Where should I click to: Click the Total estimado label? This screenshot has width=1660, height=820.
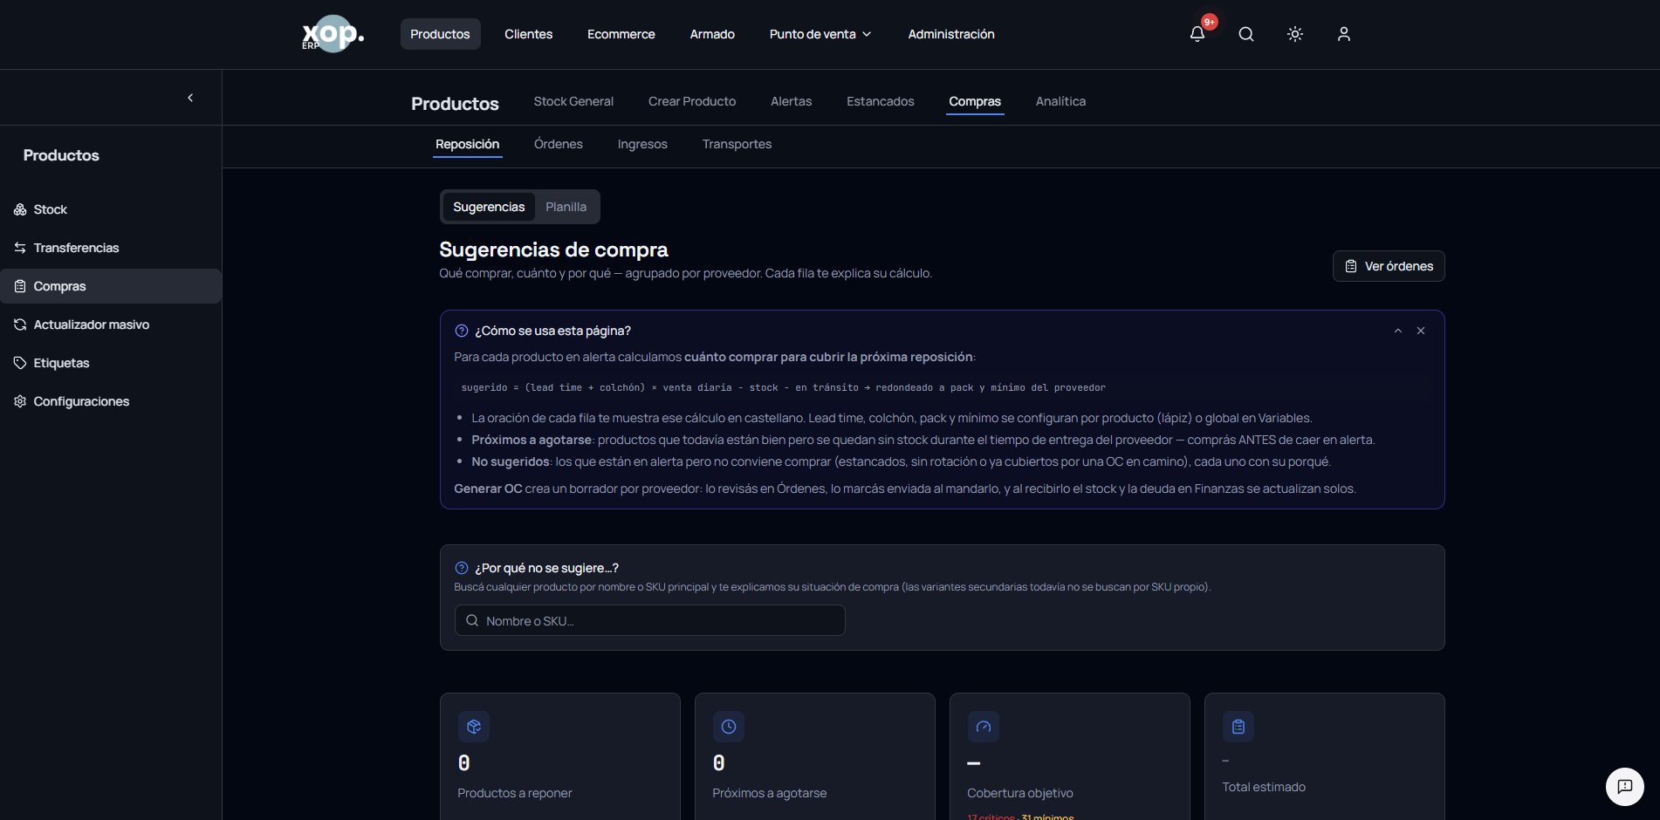pyautogui.click(x=1264, y=787)
